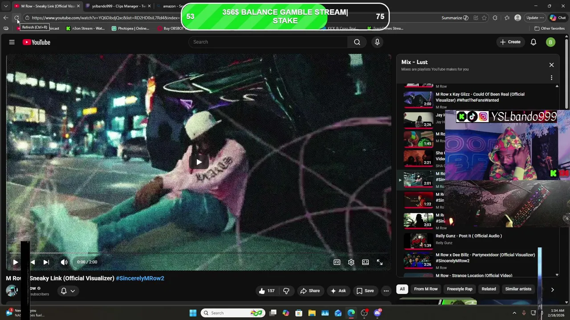Switch to the Clips Manager browser tab
Image resolution: width=570 pixels, height=320 pixels.
point(118,6)
